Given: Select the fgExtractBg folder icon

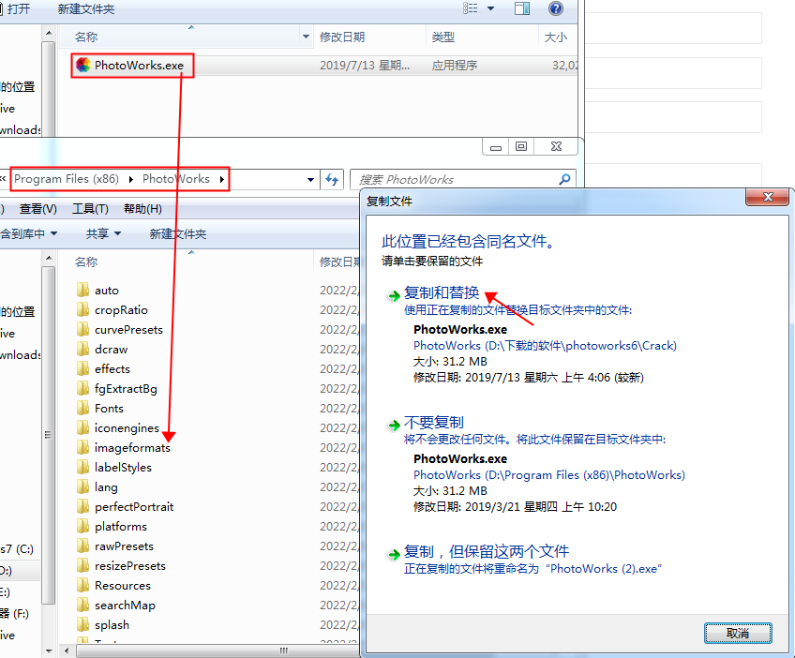Looking at the screenshot, I should 83,388.
